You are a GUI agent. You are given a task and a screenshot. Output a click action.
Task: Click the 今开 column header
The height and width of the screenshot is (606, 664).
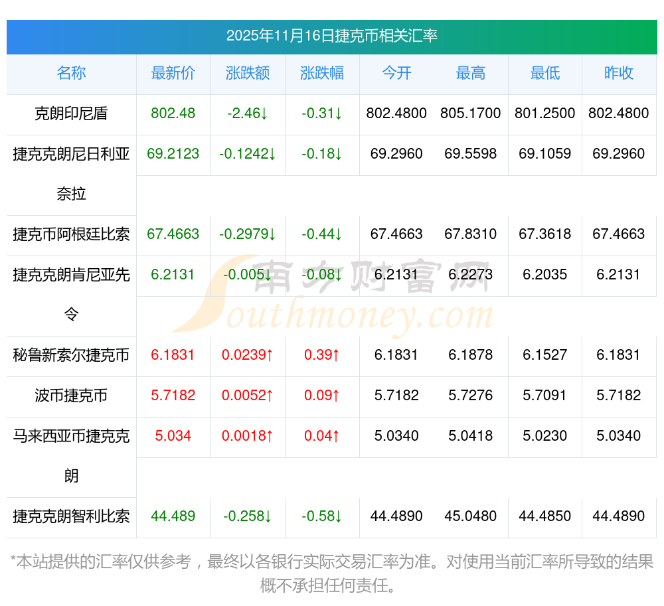(x=396, y=74)
